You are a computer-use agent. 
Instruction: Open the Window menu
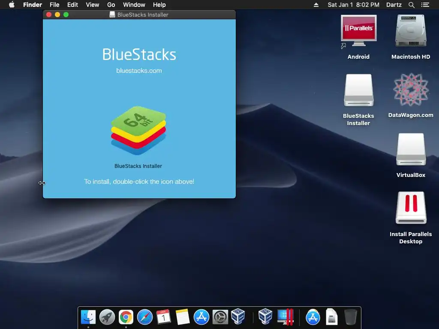pos(134,5)
